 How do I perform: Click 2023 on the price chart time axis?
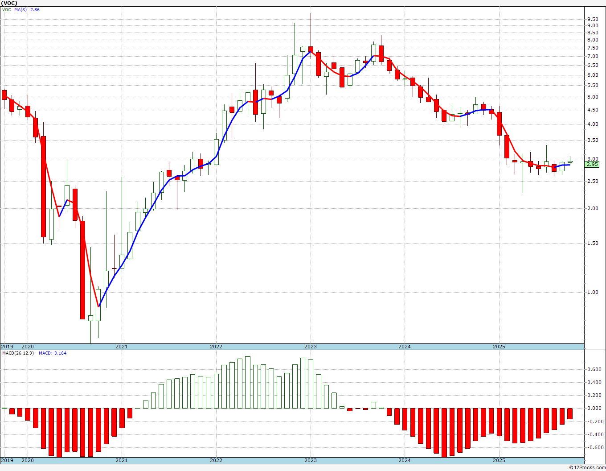311,347
